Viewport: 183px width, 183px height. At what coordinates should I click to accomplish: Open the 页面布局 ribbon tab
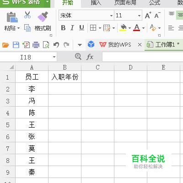[x=125, y=3]
